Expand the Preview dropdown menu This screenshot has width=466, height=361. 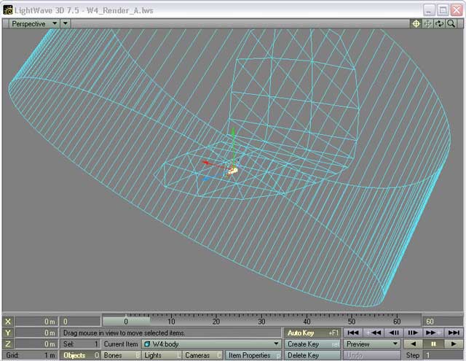pyautogui.click(x=372, y=344)
